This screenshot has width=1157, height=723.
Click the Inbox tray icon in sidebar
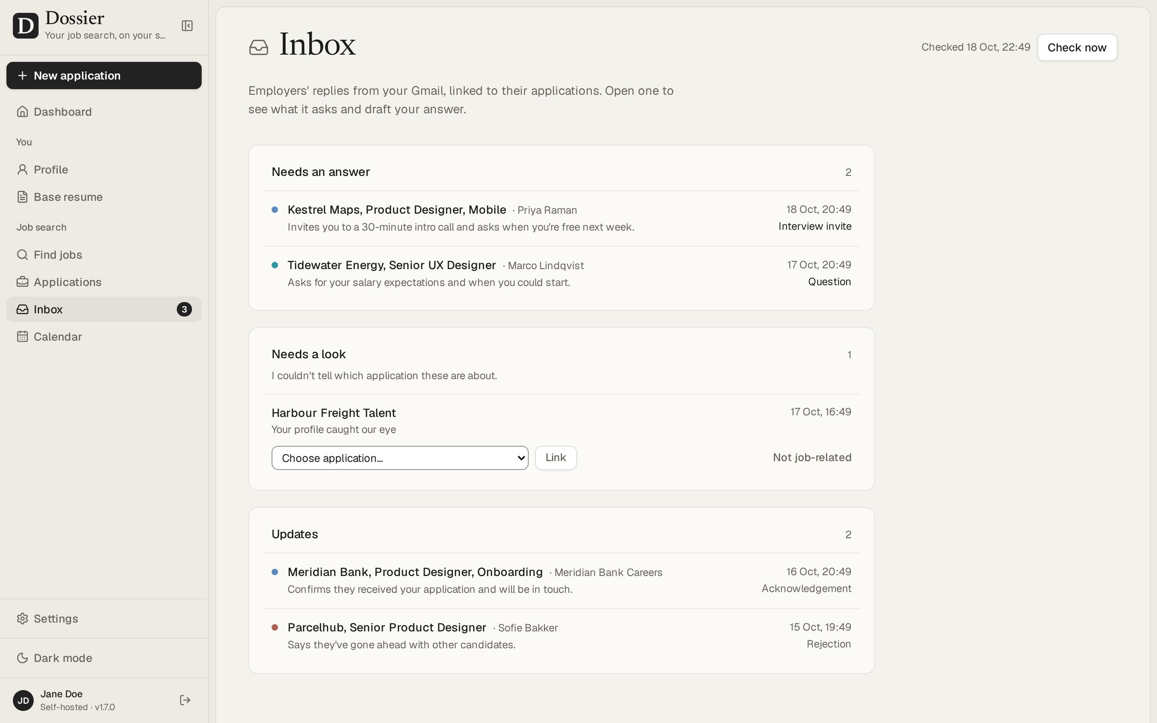[22, 309]
